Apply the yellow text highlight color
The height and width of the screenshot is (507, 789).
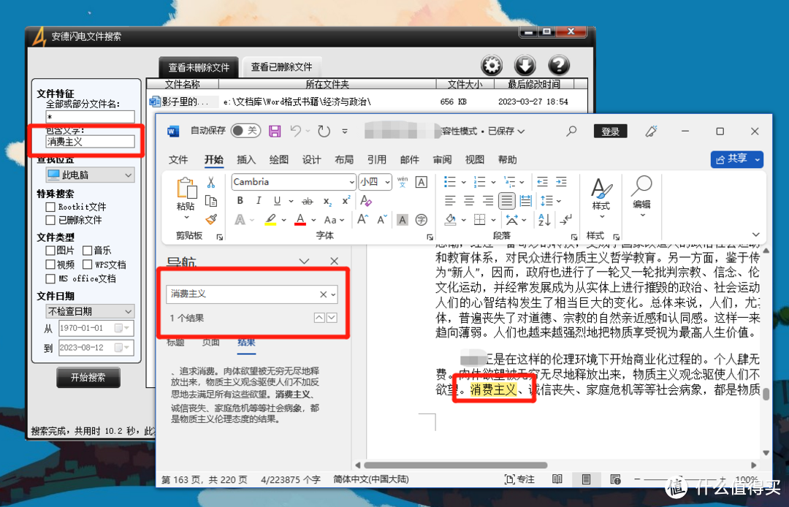[270, 220]
